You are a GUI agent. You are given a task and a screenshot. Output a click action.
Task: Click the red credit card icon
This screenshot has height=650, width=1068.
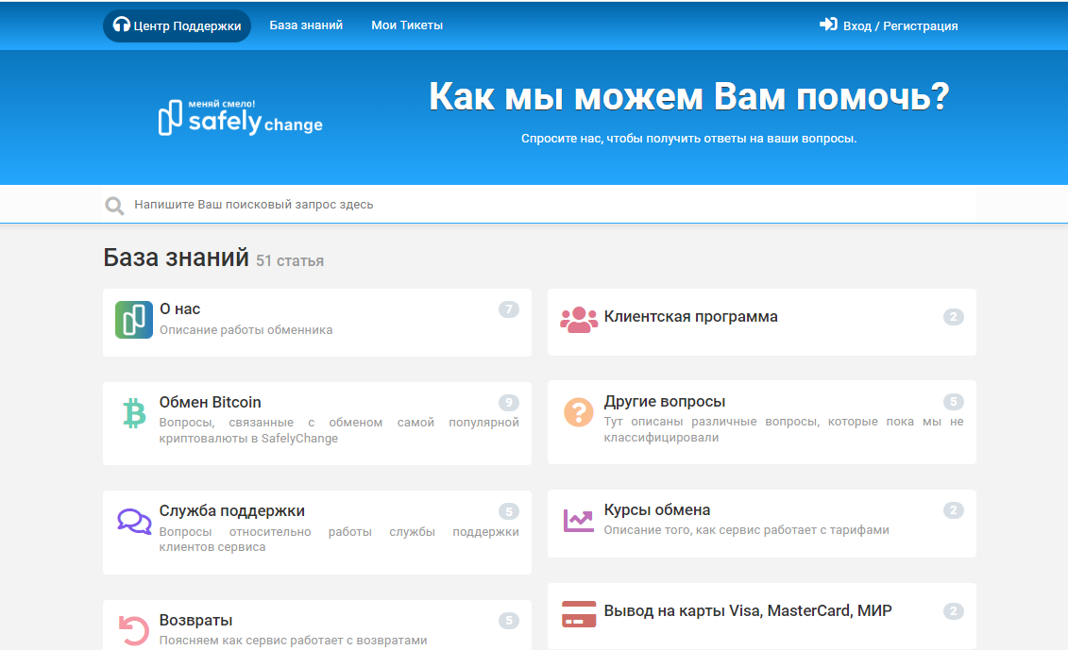(578, 613)
